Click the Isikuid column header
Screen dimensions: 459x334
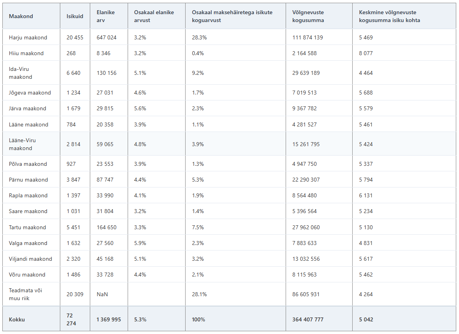[x=75, y=16]
